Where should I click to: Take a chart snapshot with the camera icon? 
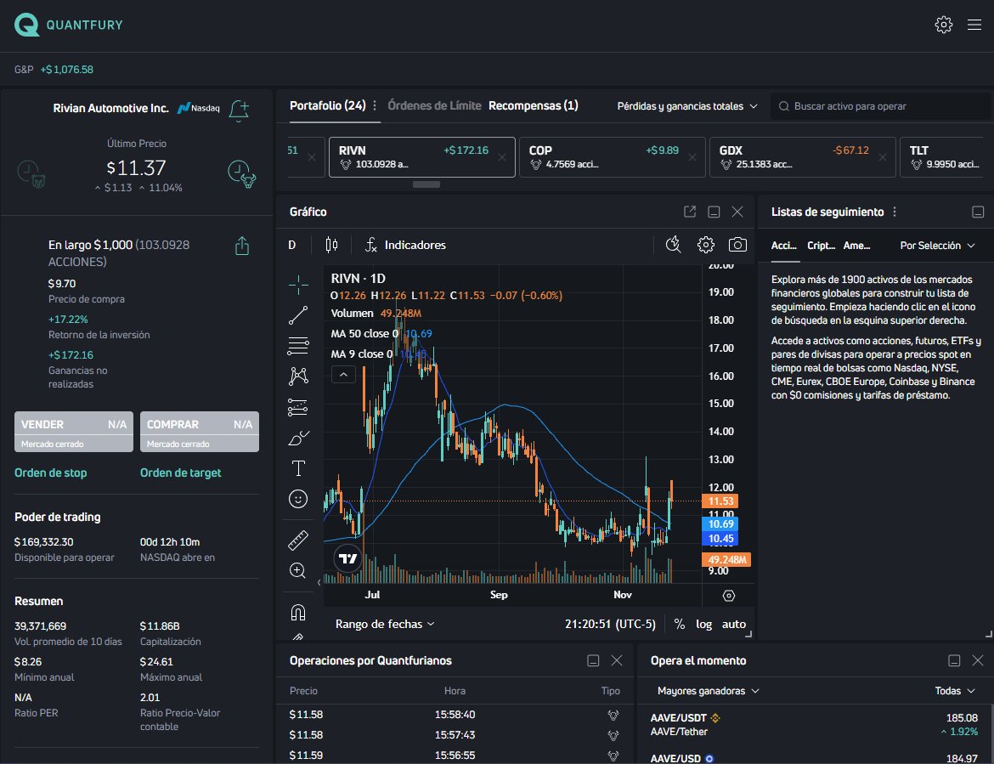[737, 245]
